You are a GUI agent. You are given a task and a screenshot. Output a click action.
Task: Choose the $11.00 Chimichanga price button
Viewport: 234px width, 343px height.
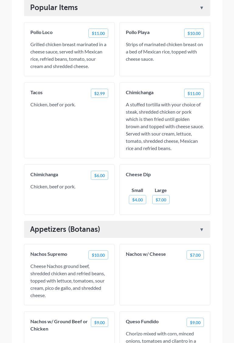(x=194, y=93)
